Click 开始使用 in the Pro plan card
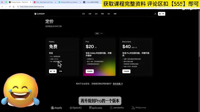This screenshot has width=200, height=112. tap(90, 71)
